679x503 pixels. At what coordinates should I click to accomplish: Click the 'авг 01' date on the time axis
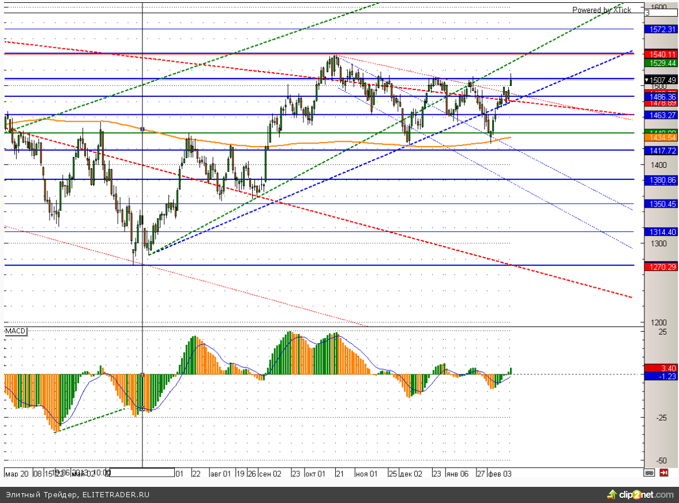coord(220,474)
